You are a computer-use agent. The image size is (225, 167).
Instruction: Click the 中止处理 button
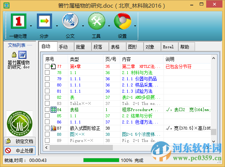(x=20, y=151)
